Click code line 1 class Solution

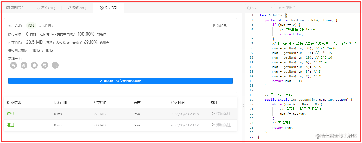click(272, 15)
